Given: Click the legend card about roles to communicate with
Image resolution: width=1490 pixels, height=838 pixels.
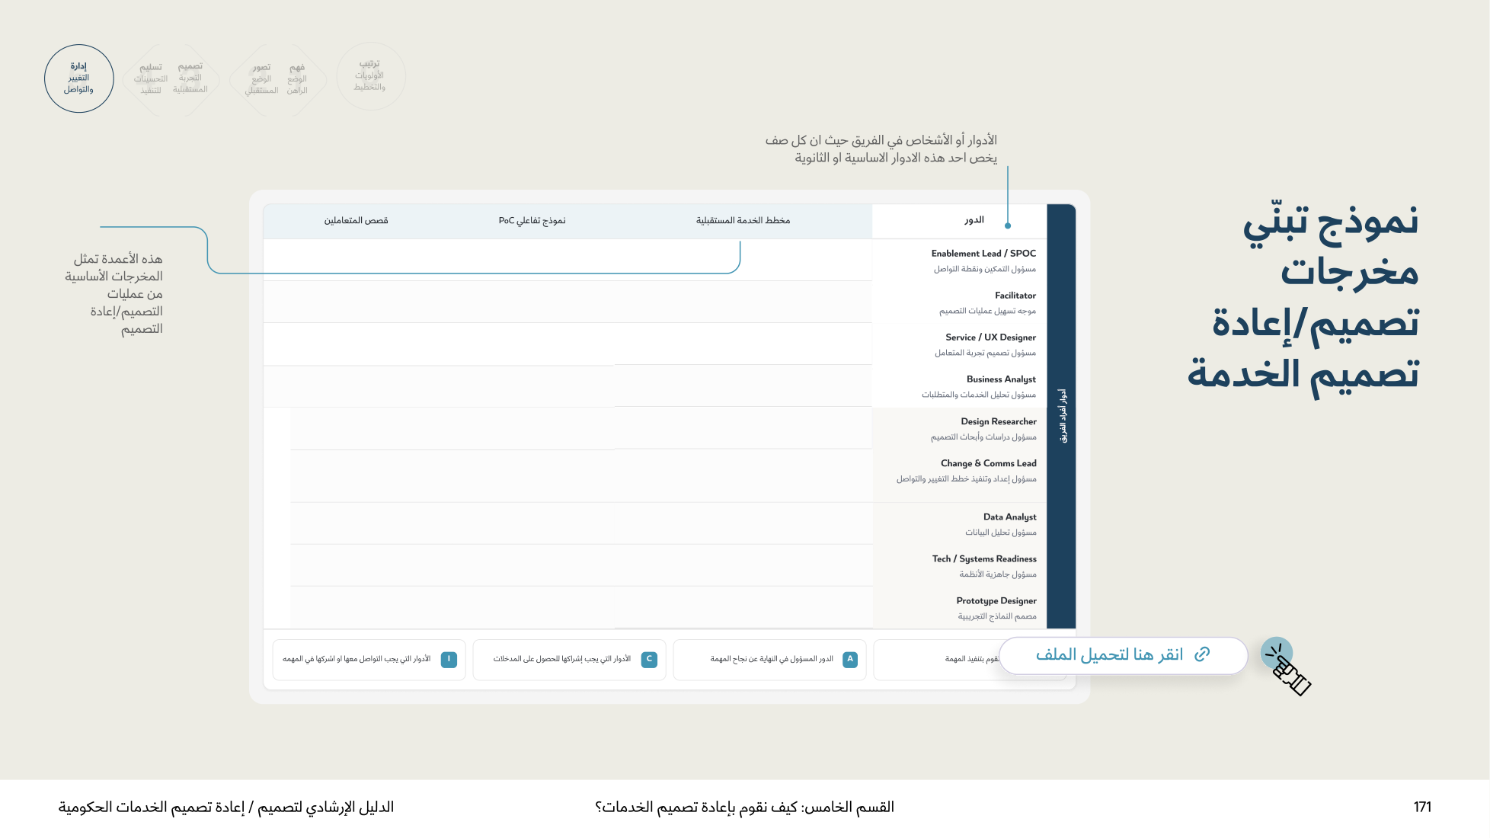Looking at the screenshot, I should [369, 660].
